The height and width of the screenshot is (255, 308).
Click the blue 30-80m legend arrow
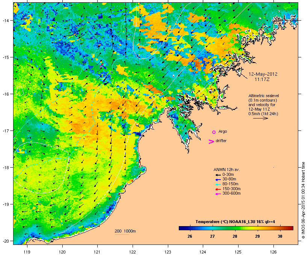coord(218,180)
